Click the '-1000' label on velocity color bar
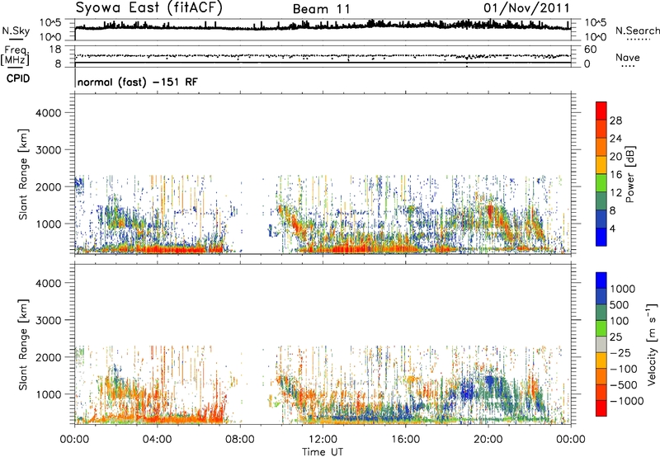 click(x=627, y=401)
